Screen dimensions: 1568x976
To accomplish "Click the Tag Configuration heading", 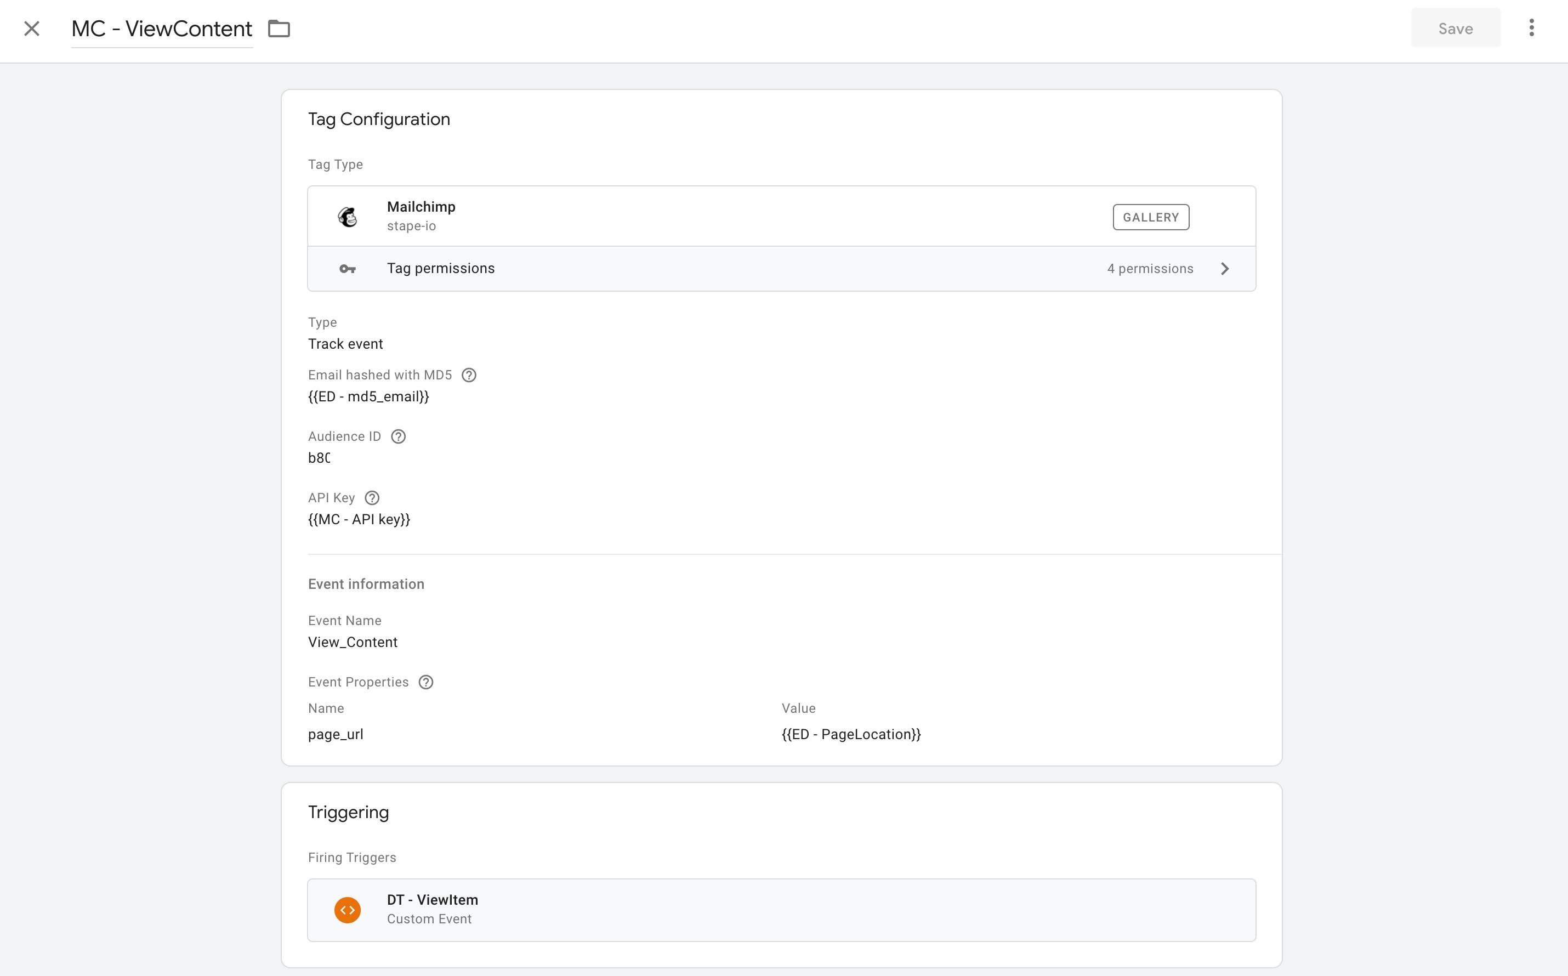I will [x=379, y=120].
